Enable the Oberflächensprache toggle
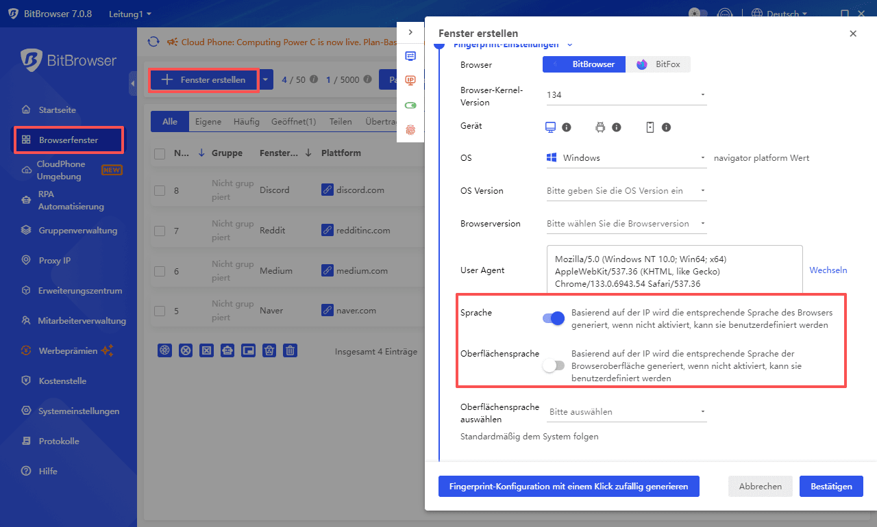Viewport: 877px width, 527px height. [x=553, y=365]
